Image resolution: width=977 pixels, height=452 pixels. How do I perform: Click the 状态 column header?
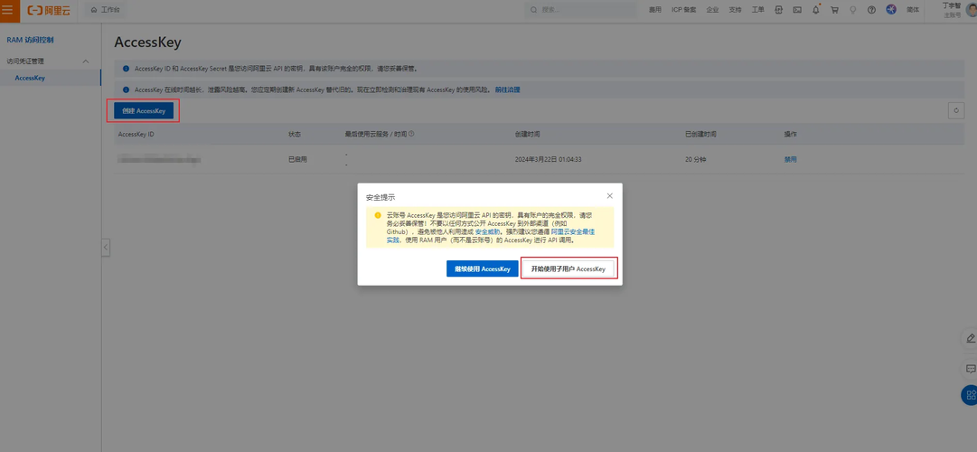[294, 134]
